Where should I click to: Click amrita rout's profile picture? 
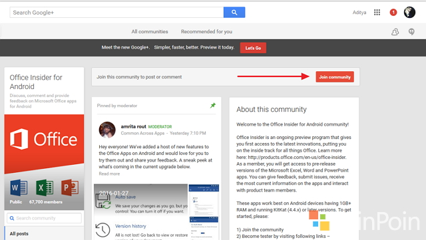[107, 130]
